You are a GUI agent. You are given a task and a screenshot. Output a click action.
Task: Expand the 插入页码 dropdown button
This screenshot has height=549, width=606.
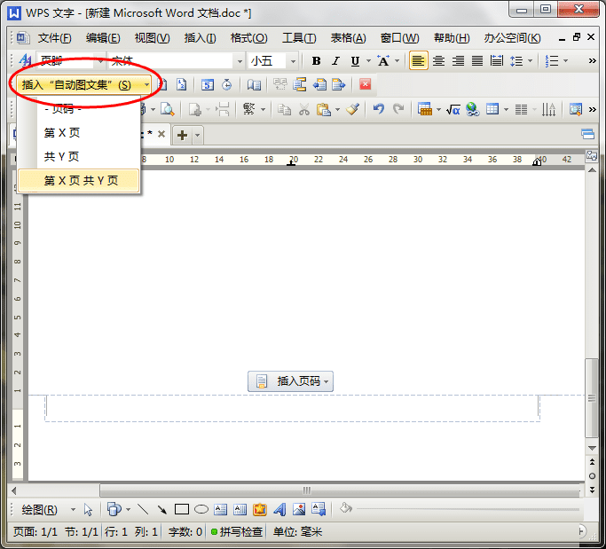coord(291,381)
